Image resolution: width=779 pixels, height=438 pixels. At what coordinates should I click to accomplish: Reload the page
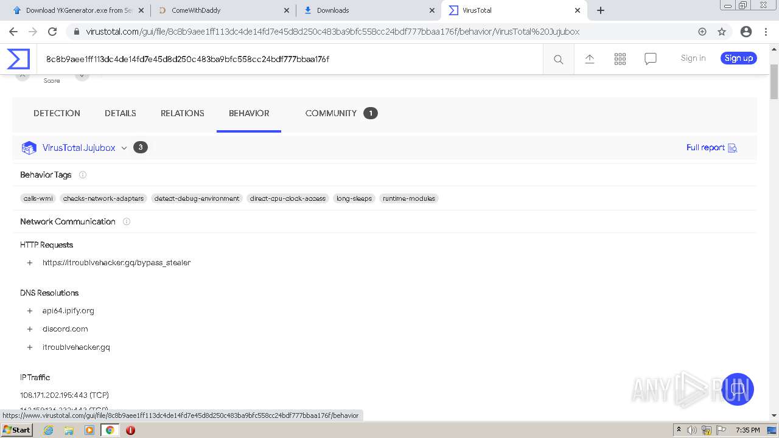(52, 32)
